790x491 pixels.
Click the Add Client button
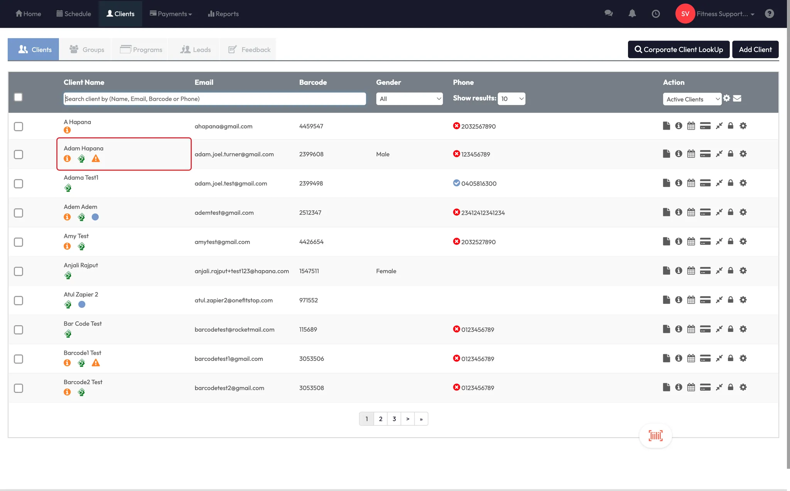tap(755, 49)
